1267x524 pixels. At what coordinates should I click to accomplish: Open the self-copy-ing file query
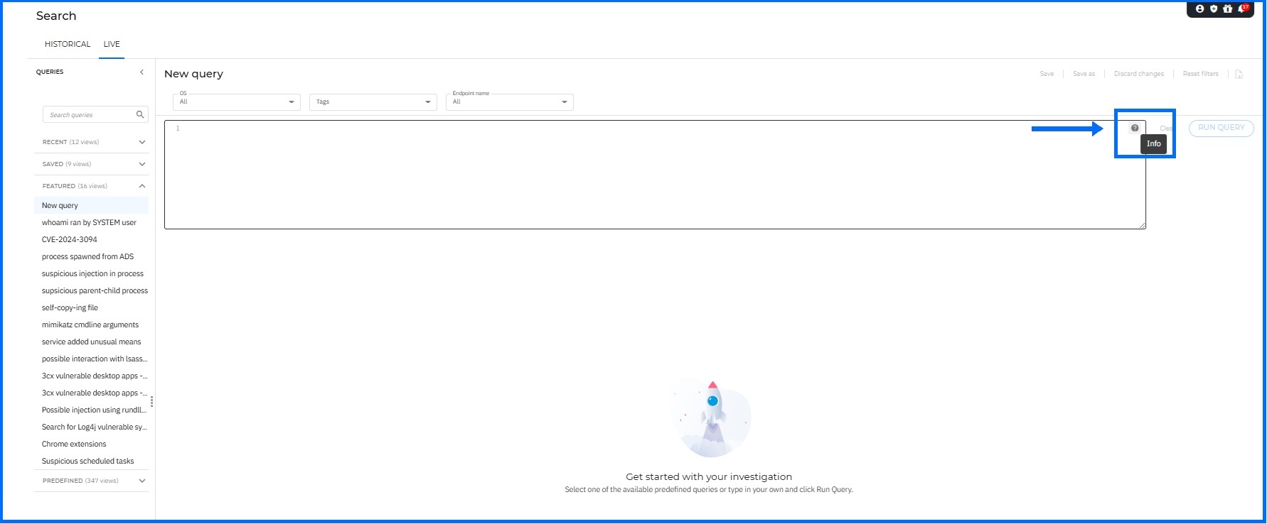[x=70, y=307]
